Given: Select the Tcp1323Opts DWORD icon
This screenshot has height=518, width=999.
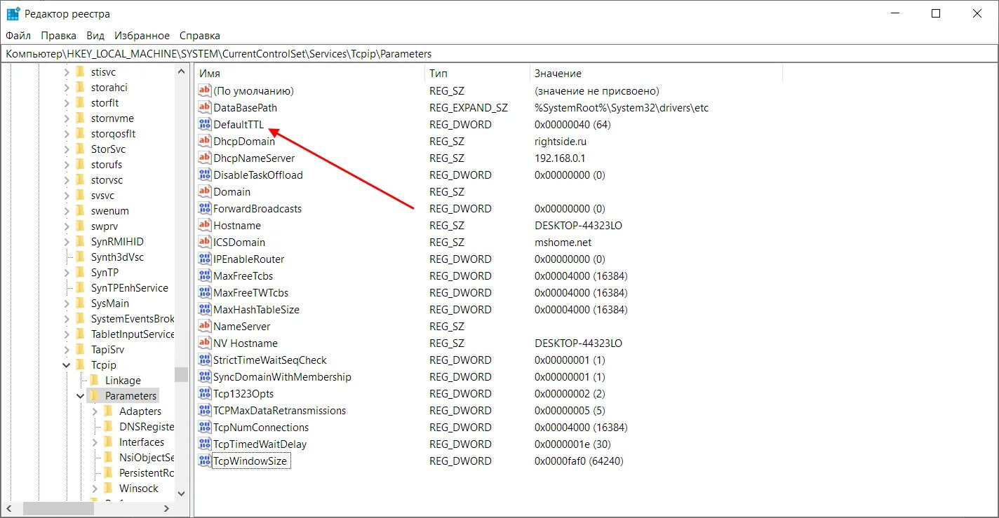Looking at the screenshot, I should [205, 394].
